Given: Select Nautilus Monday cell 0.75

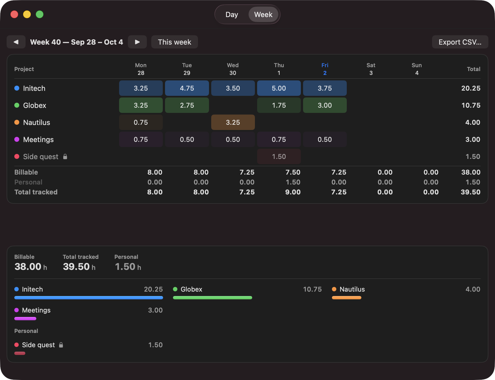Looking at the screenshot, I should [x=141, y=122].
